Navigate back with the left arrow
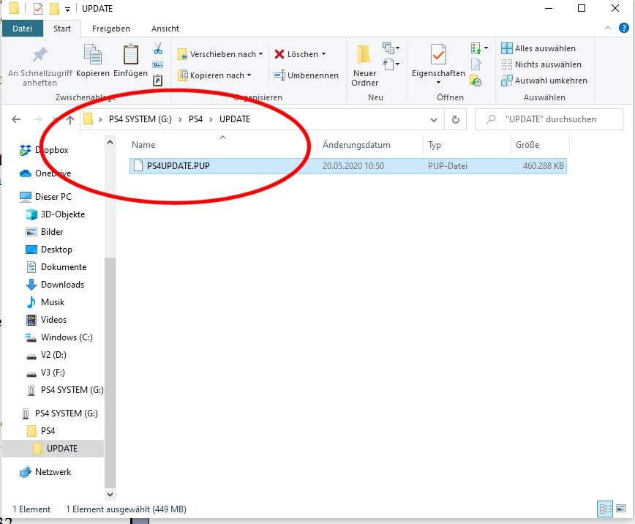 point(16,119)
